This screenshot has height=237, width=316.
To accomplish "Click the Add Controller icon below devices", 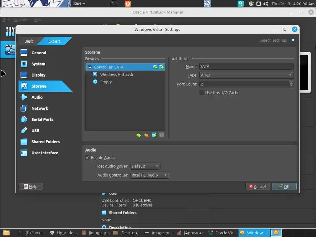I will pos(139,135).
